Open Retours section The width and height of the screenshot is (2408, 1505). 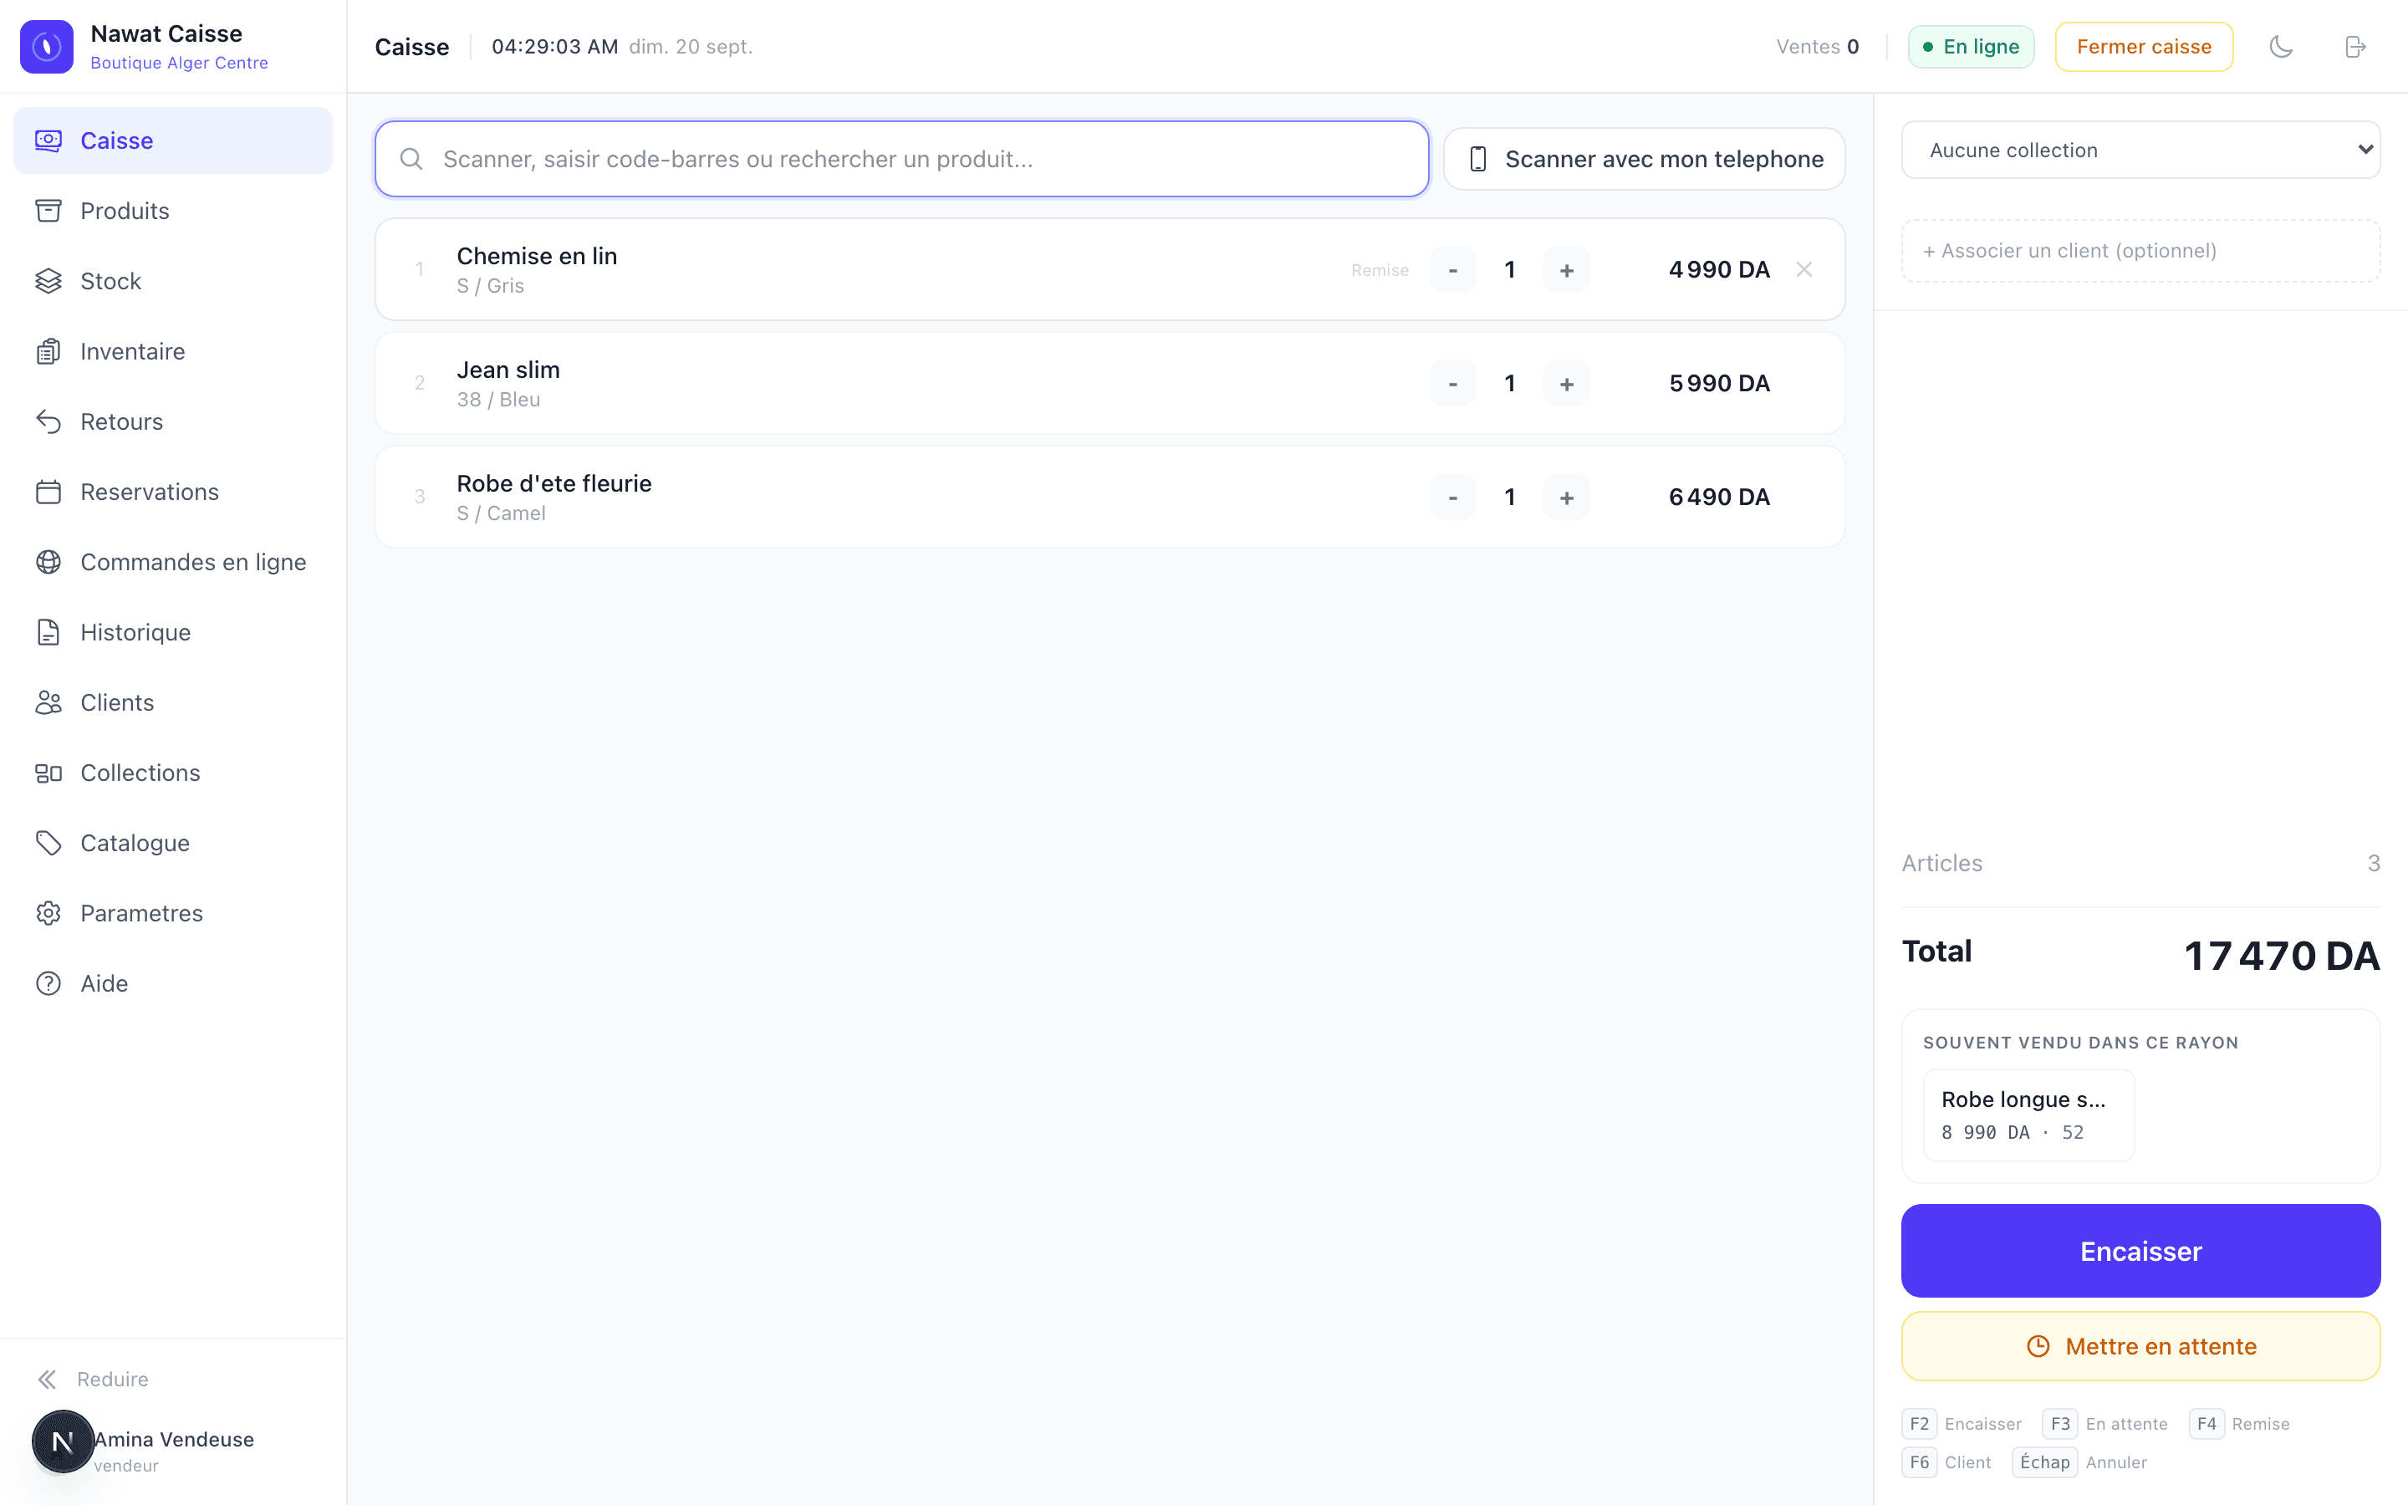(173, 421)
